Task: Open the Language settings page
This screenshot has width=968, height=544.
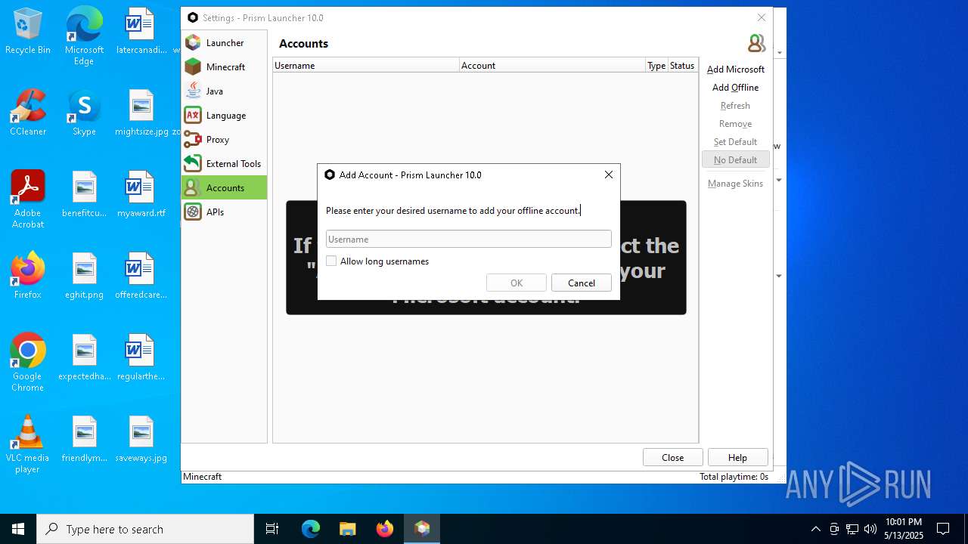Action: tap(224, 116)
